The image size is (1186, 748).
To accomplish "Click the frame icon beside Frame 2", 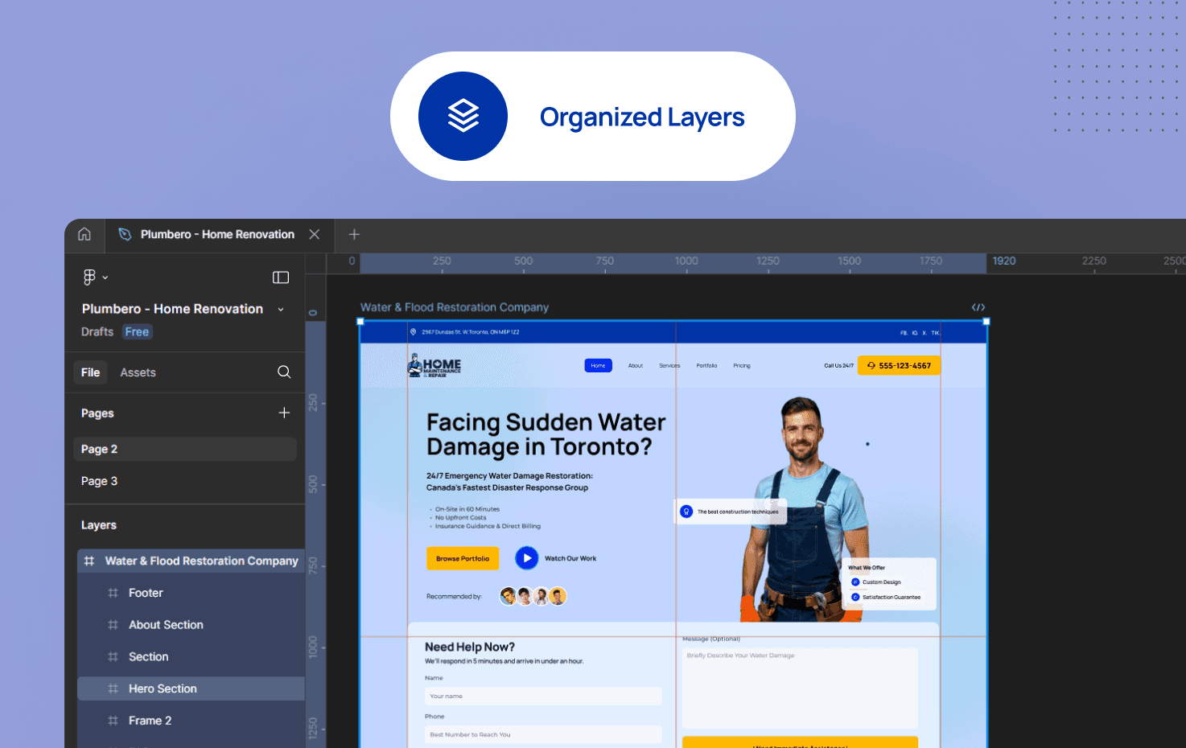I will click(x=113, y=721).
